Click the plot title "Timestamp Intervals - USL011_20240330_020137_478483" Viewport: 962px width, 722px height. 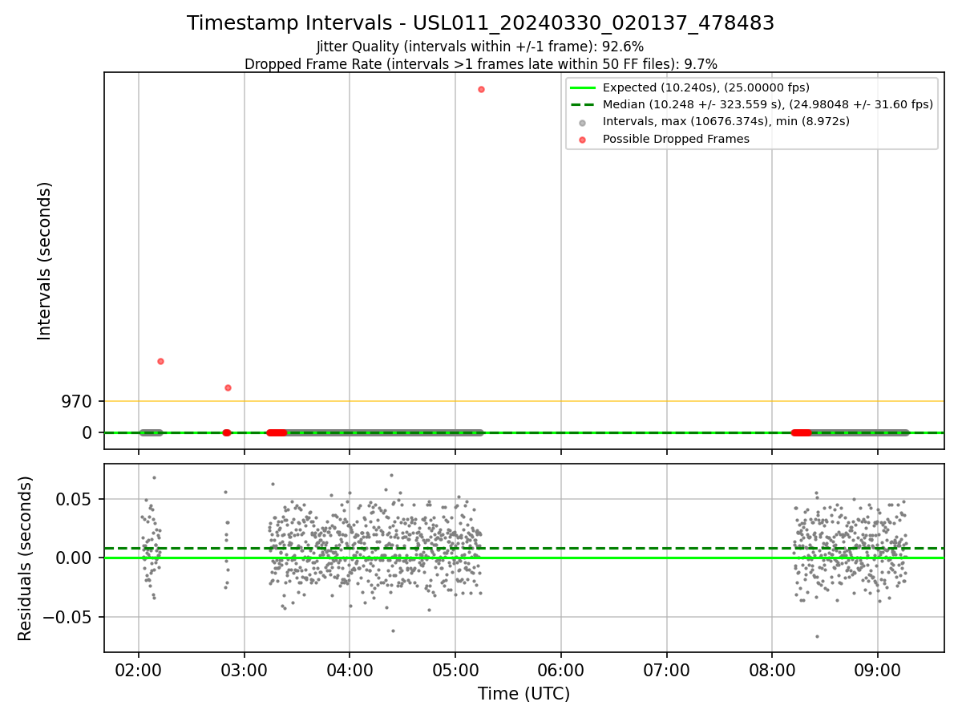pyautogui.click(x=481, y=23)
